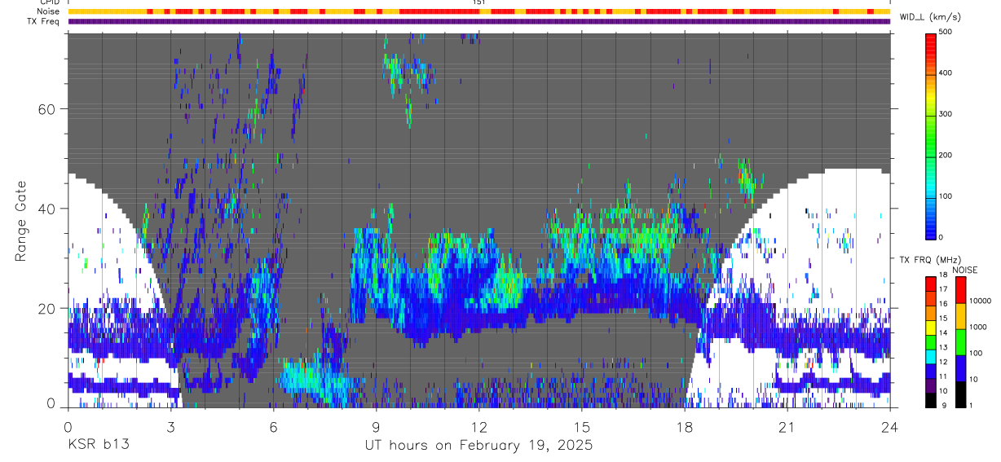Click the 9 hour tick on UT axis
The height and width of the screenshot is (462, 1001).
coord(376,425)
